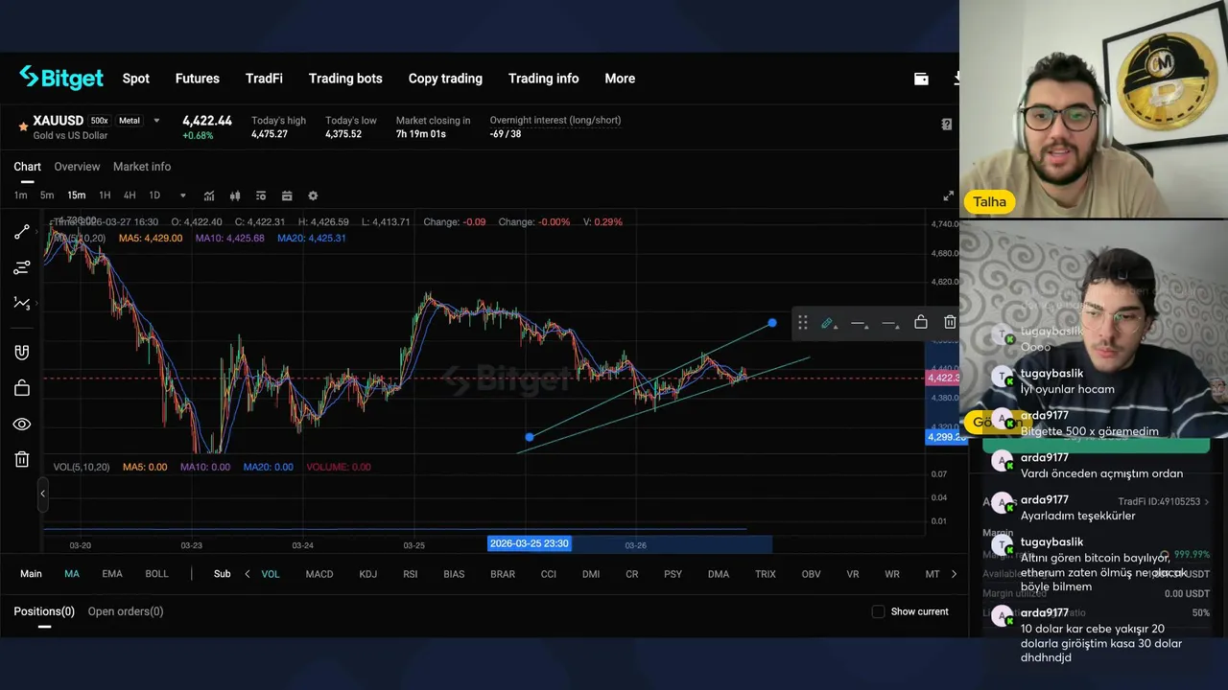
Task: Select the Chart tab
Action: point(27,167)
